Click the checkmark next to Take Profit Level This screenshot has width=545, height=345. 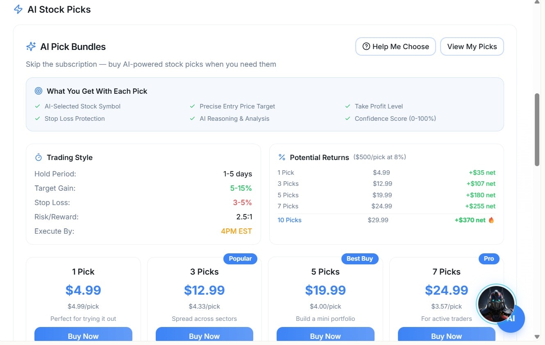(x=347, y=106)
